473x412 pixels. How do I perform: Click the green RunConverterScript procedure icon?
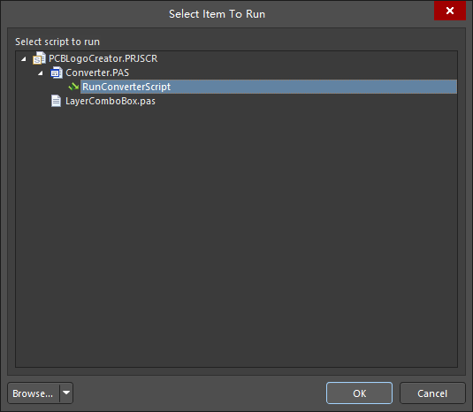click(73, 87)
